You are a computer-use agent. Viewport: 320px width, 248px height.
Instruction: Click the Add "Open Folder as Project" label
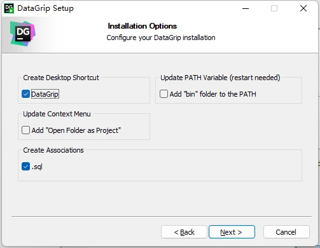click(x=76, y=130)
